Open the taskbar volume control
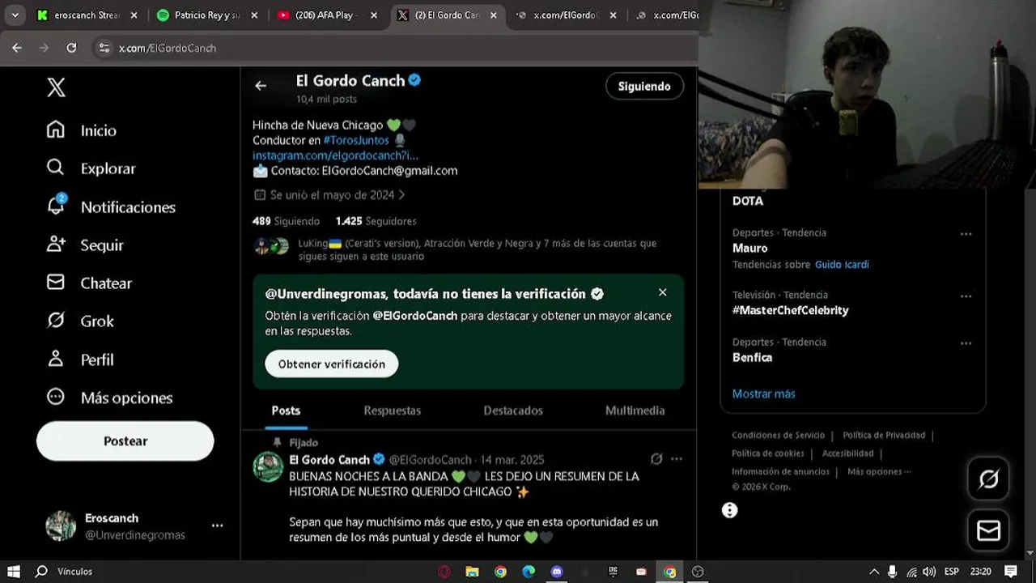Screen dimensions: 1036x583 [929, 572]
